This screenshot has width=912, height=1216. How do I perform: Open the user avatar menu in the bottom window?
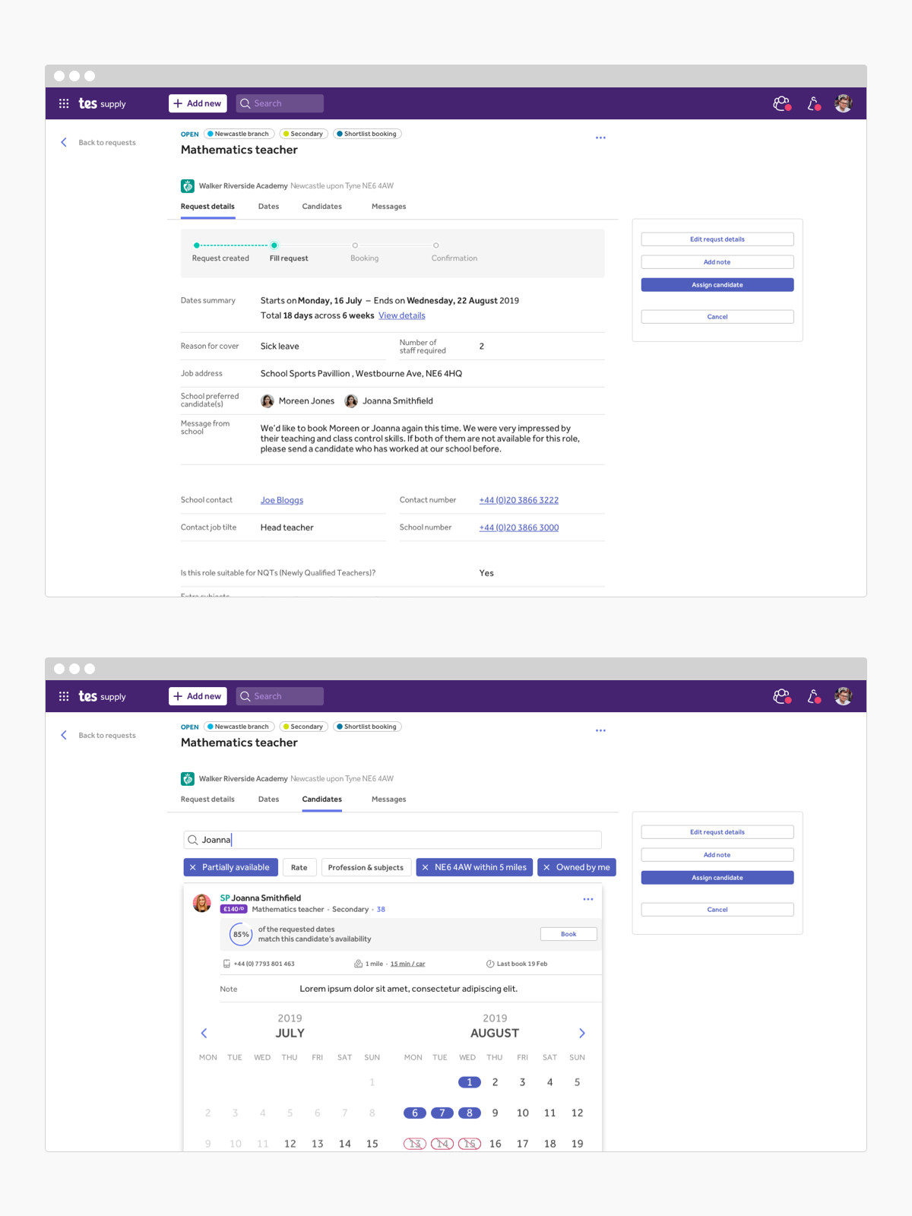[x=843, y=696]
